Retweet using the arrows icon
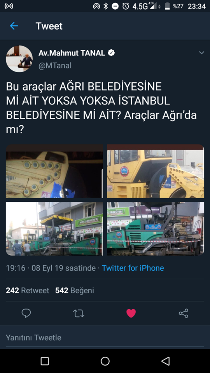Screen dimensions: 210x373 click(79, 313)
